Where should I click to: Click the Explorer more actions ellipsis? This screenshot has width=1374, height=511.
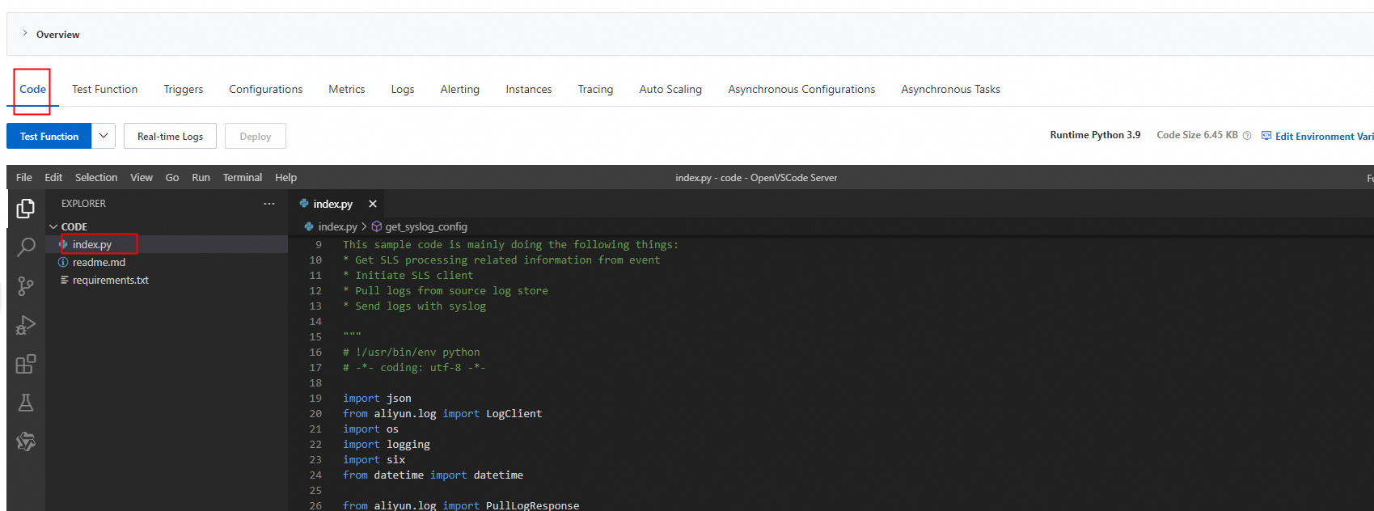[x=269, y=204]
